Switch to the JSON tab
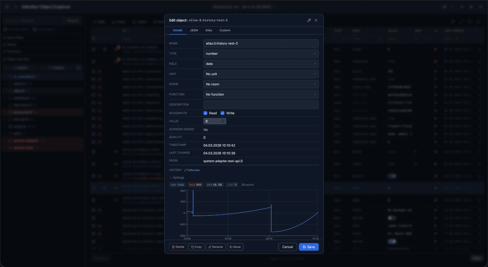This screenshot has width=488, height=267. pos(194,30)
